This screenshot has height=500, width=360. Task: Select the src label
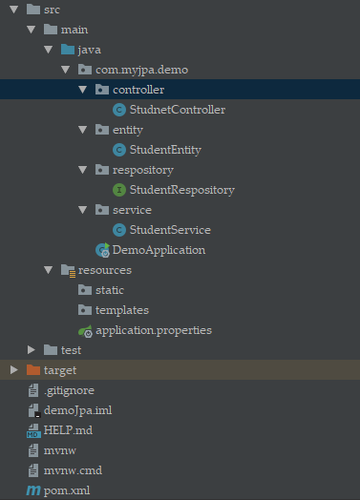(x=52, y=10)
